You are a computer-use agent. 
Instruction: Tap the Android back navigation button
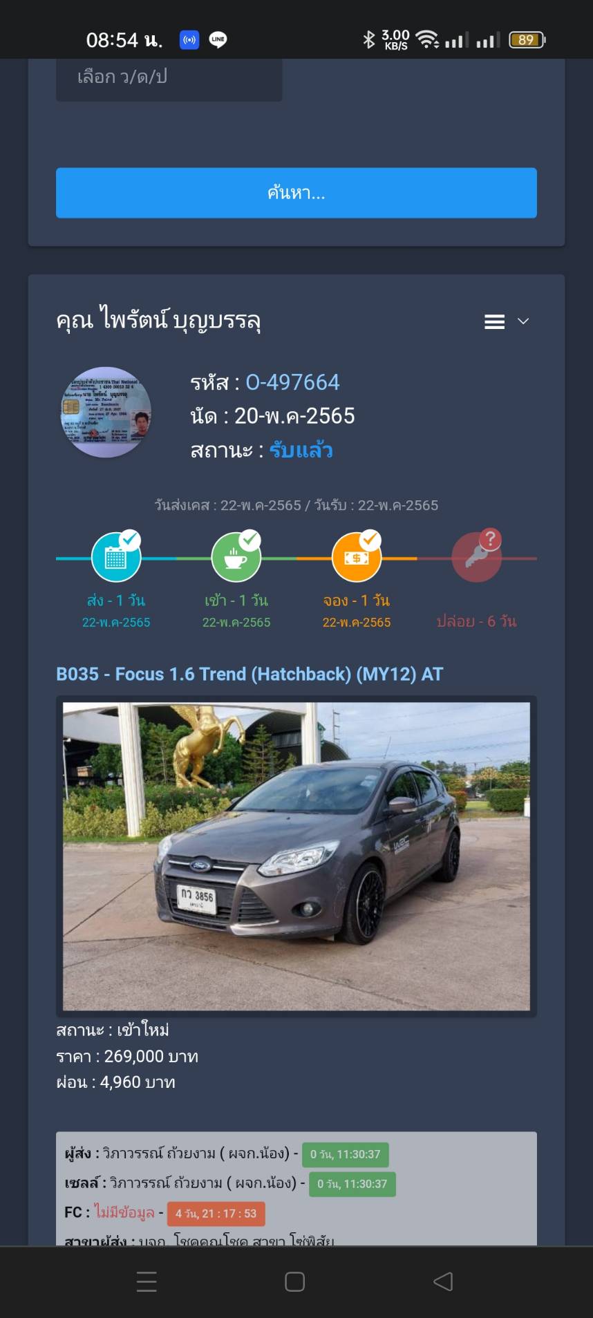pos(443,1281)
